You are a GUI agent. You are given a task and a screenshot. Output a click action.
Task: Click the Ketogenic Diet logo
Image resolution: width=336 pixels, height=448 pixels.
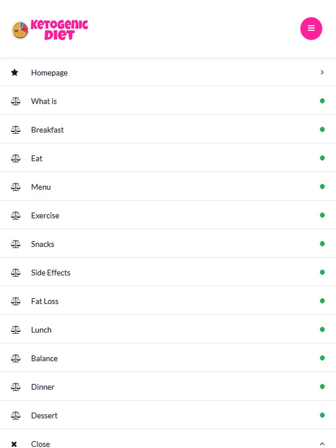point(50,30)
